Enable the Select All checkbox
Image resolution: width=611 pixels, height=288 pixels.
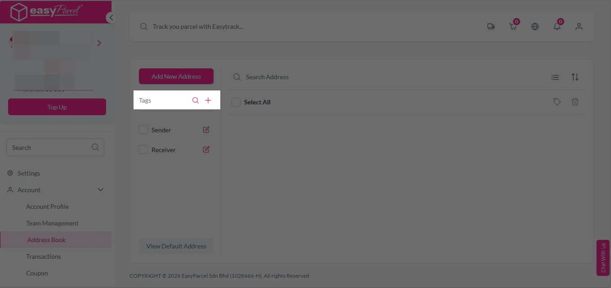(236, 102)
